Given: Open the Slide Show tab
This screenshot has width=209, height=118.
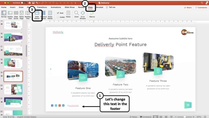Looking at the screenshot, I should pos(70,7).
